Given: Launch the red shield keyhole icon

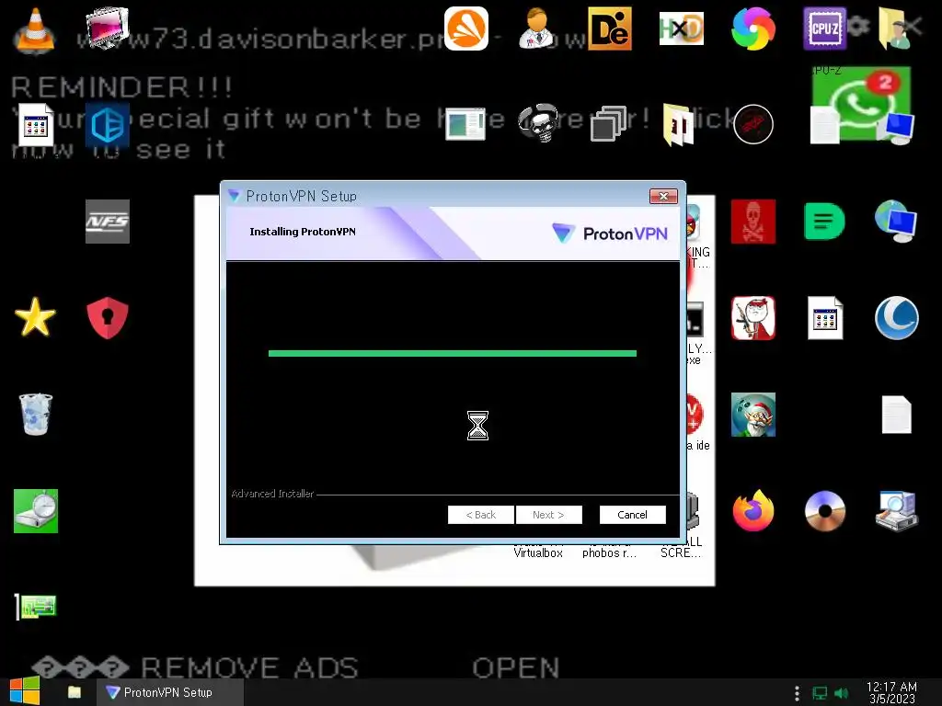Looking at the screenshot, I should point(107,317).
